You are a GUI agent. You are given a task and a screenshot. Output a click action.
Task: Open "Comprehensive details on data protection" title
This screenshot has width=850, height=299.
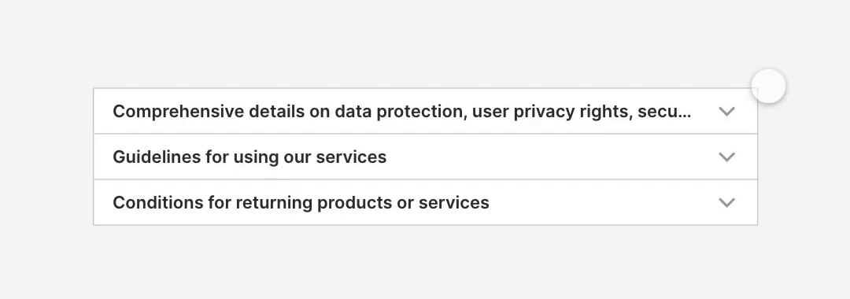(x=401, y=111)
